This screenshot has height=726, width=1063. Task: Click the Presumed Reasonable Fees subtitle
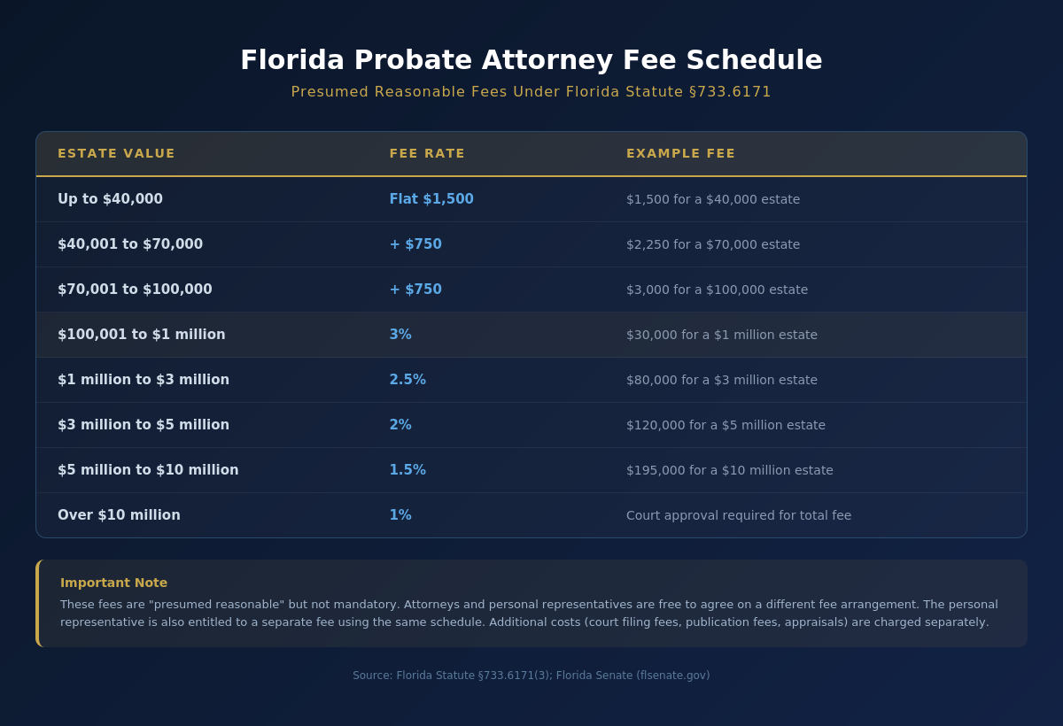click(531, 92)
